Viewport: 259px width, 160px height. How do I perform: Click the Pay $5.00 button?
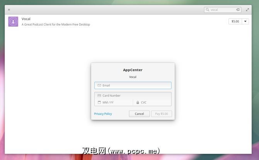(x=161, y=114)
